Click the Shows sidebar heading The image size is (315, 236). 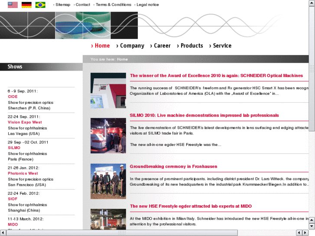15,67
